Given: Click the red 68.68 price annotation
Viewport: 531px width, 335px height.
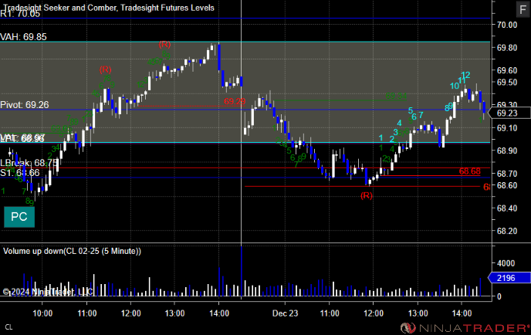Looking at the screenshot, I should coord(470,171).
